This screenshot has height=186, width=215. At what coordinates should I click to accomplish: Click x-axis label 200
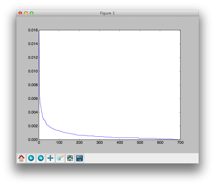(79, 143)
